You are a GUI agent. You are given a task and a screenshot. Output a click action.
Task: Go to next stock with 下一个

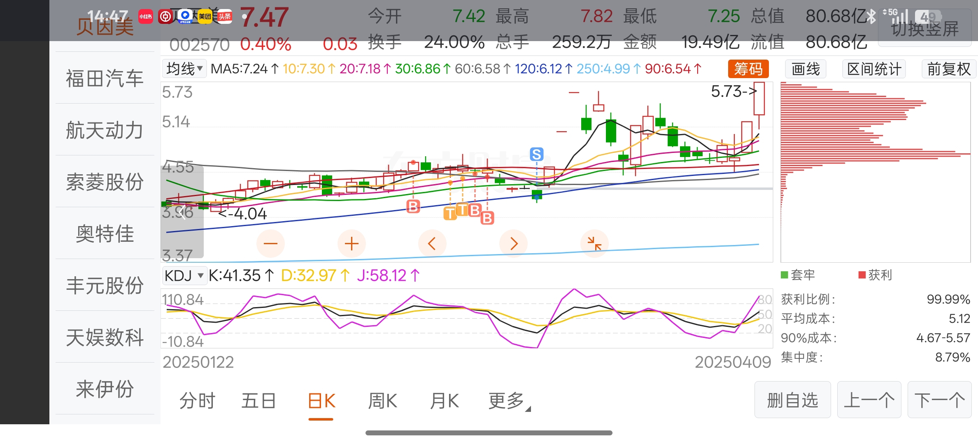(939, 400)
